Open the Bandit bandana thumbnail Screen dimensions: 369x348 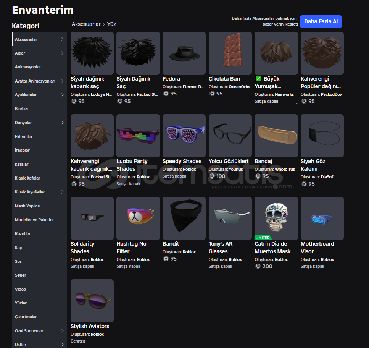[x=184, y=218]
